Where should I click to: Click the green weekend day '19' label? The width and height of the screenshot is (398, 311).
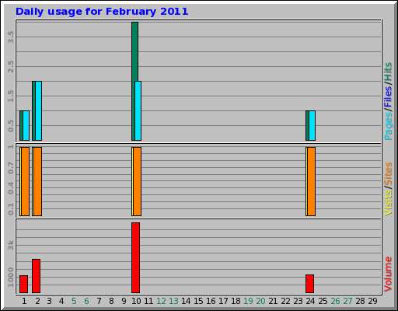[x=248, y=301]
